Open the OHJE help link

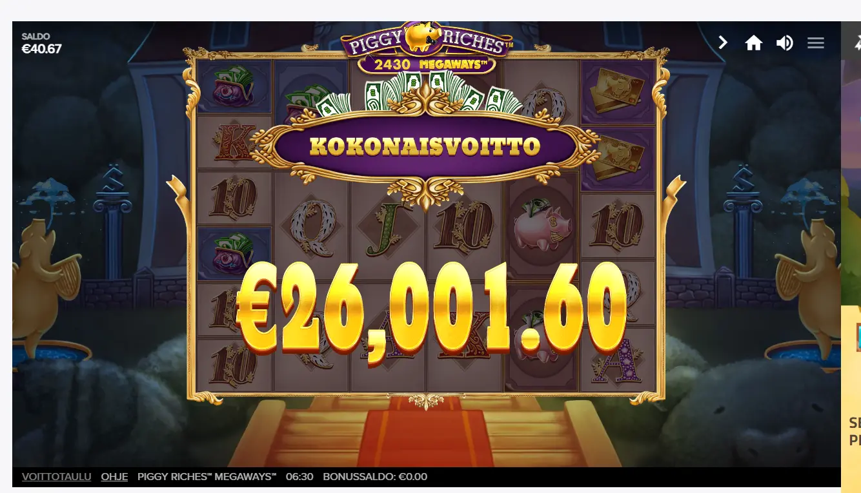(114, 477)
